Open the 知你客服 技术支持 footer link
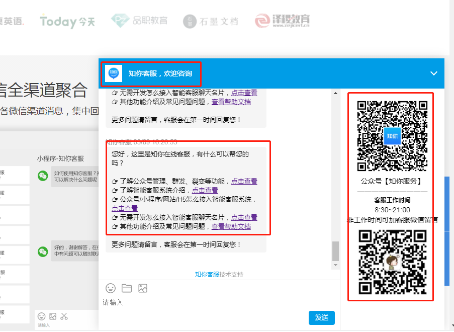Image resolution: width=454 pixels, height=332 pixels. [219, 274]
